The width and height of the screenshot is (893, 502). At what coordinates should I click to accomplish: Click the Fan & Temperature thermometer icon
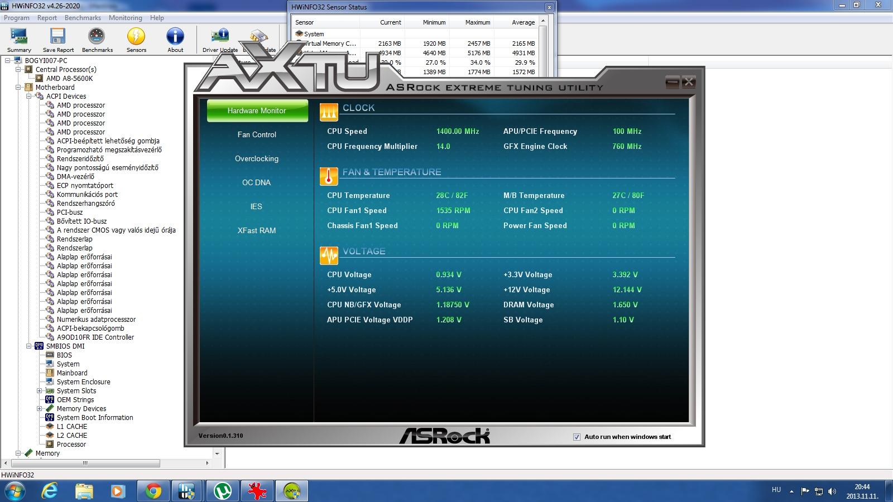(x=329, y=176)
